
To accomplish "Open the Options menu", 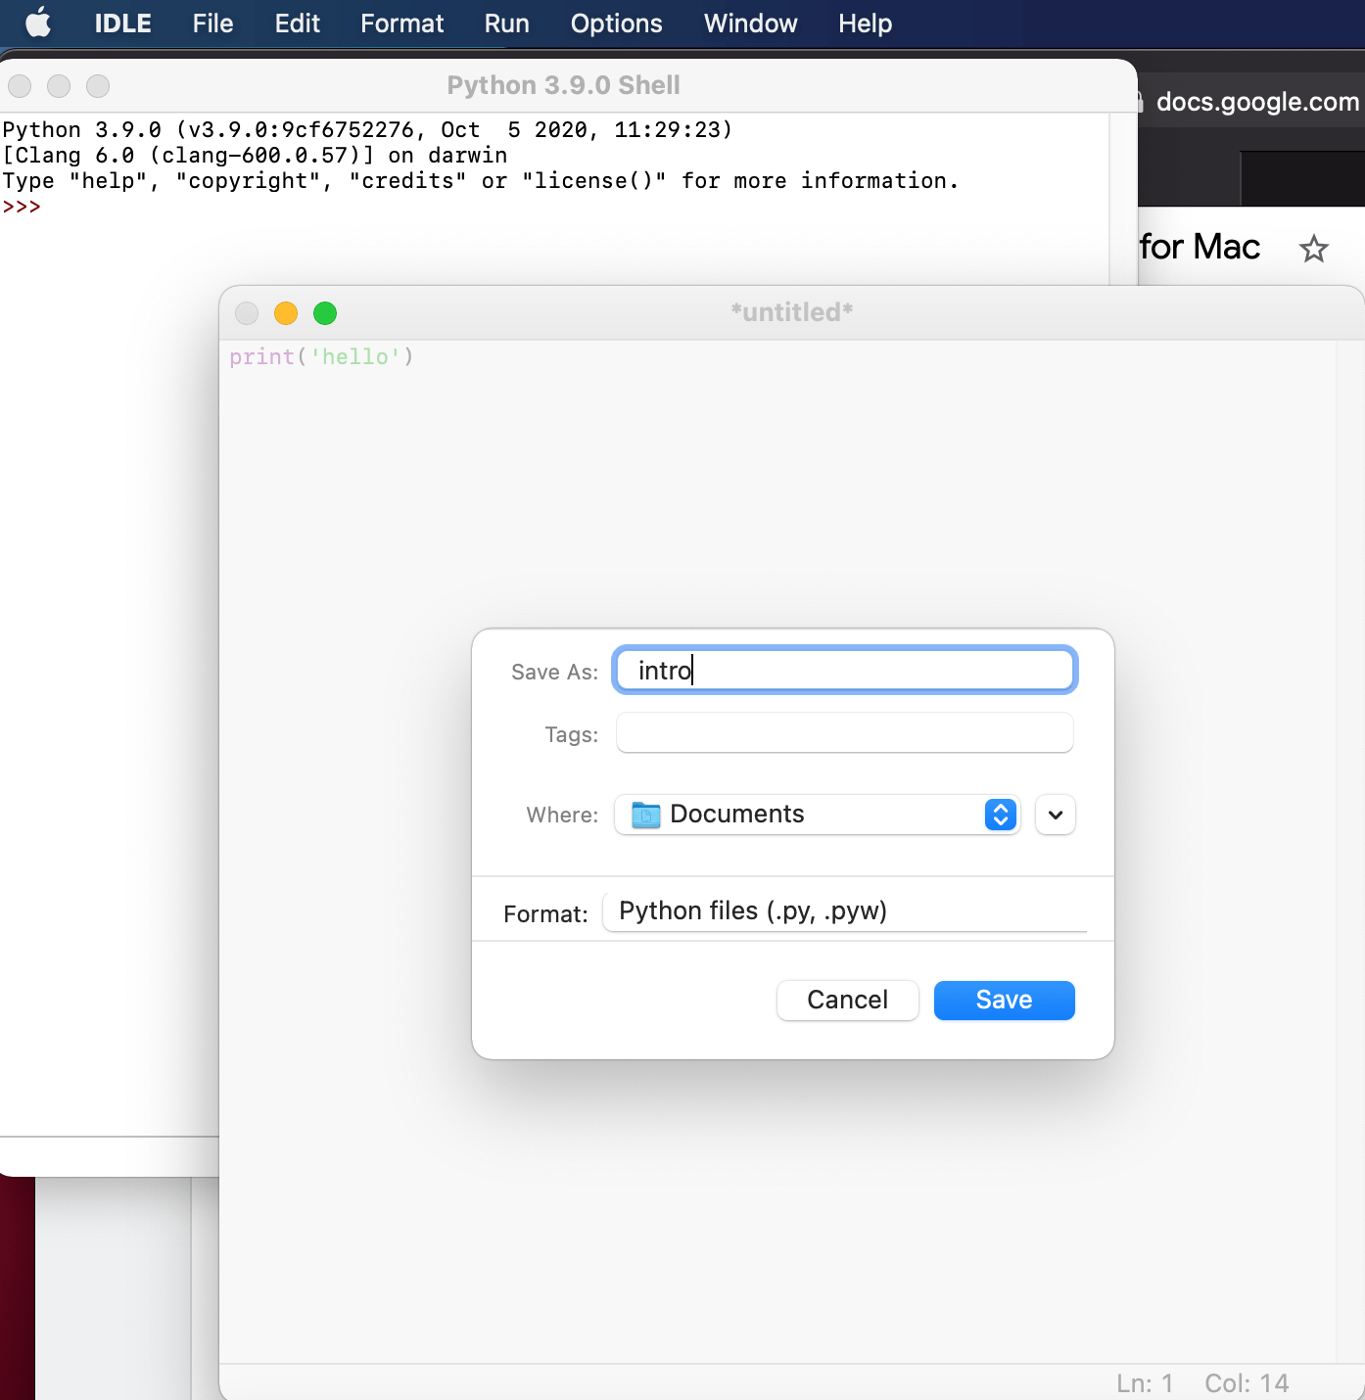I will pos(616,23).
